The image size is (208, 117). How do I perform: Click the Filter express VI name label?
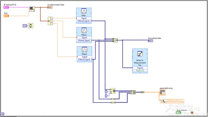[x=83, y=15]
